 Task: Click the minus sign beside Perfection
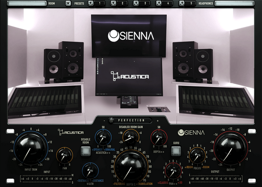[x=104, y=121]
